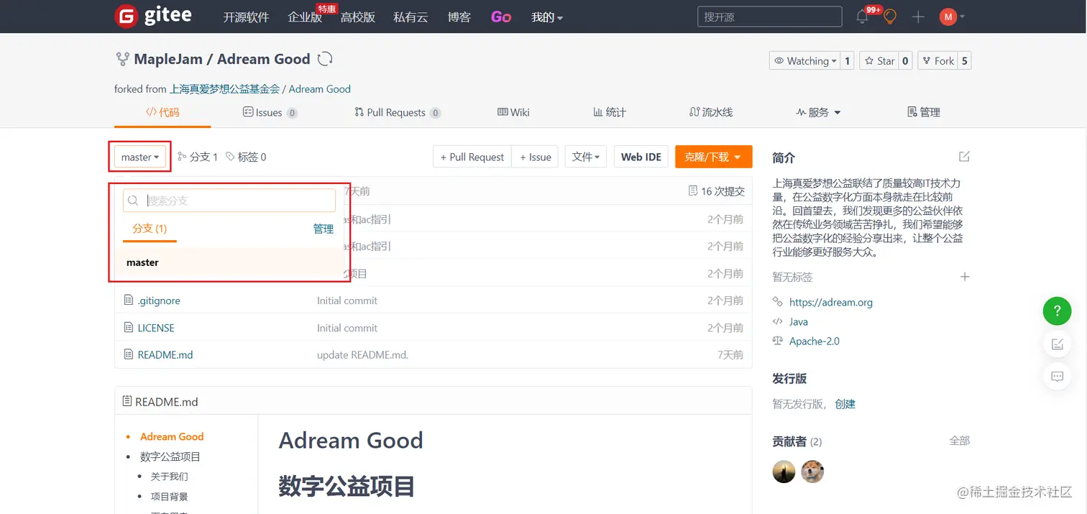The width and height of the screenshot is (1087, 514).
Task: Click the edit repository intro icon
Action: point(964,157)
